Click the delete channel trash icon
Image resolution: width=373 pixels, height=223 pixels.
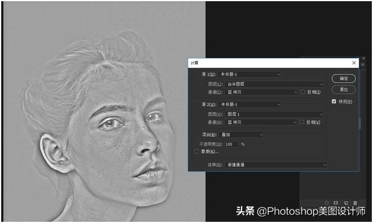[355, 203]
